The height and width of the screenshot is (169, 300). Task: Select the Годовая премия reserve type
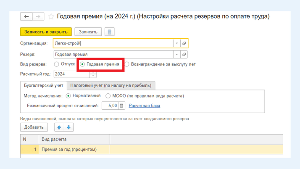coord(100,64)
